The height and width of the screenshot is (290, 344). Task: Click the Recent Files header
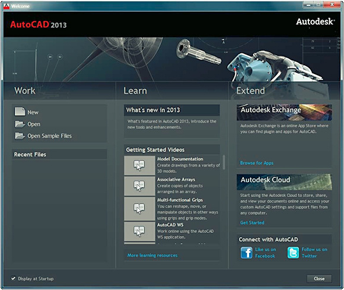coord(59,154)
